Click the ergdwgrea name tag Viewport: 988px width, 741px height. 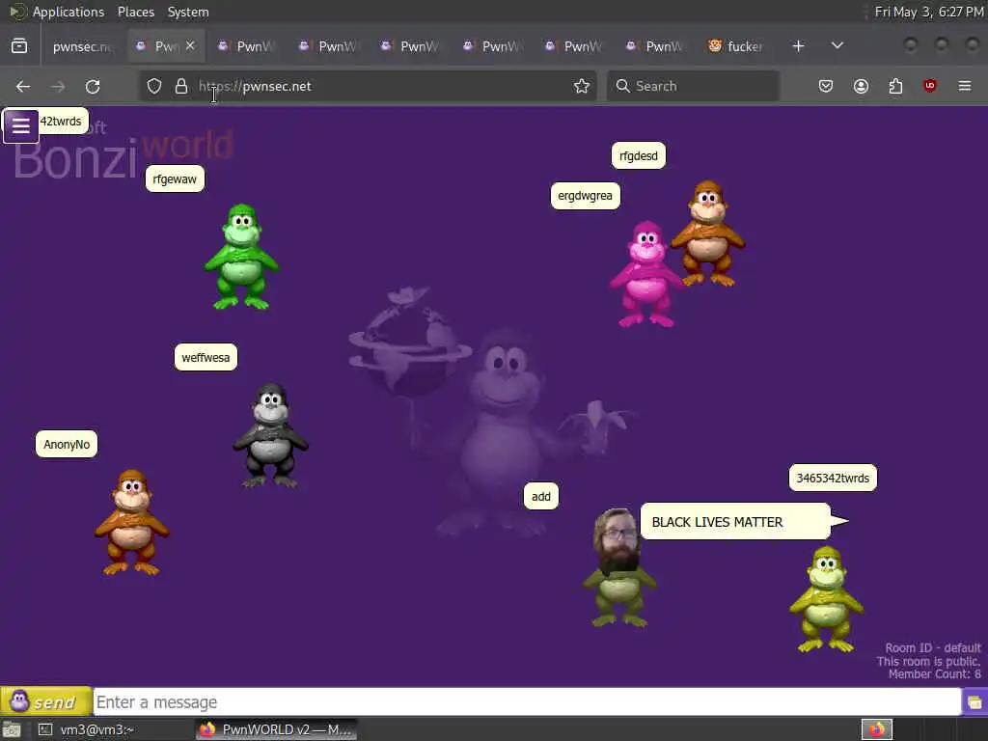586,195
